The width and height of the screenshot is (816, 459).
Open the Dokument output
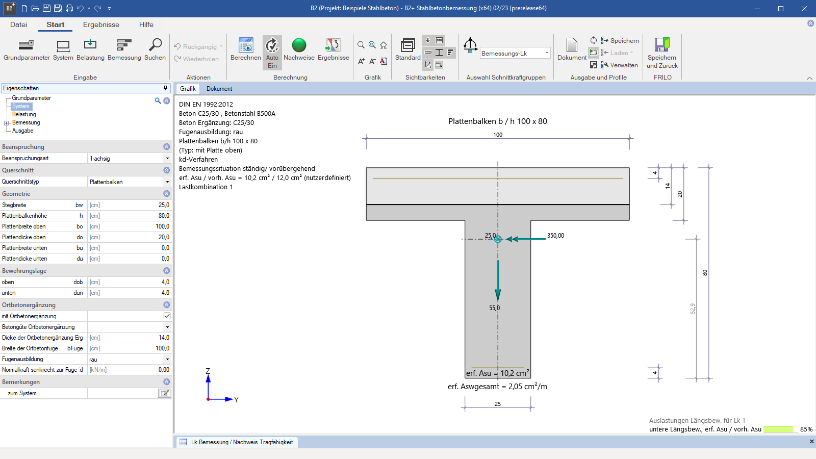pos(572,50)
